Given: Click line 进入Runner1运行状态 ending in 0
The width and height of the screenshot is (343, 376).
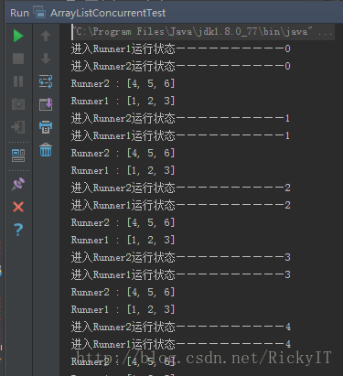Looking at the screenshot, I should [180, 48].
